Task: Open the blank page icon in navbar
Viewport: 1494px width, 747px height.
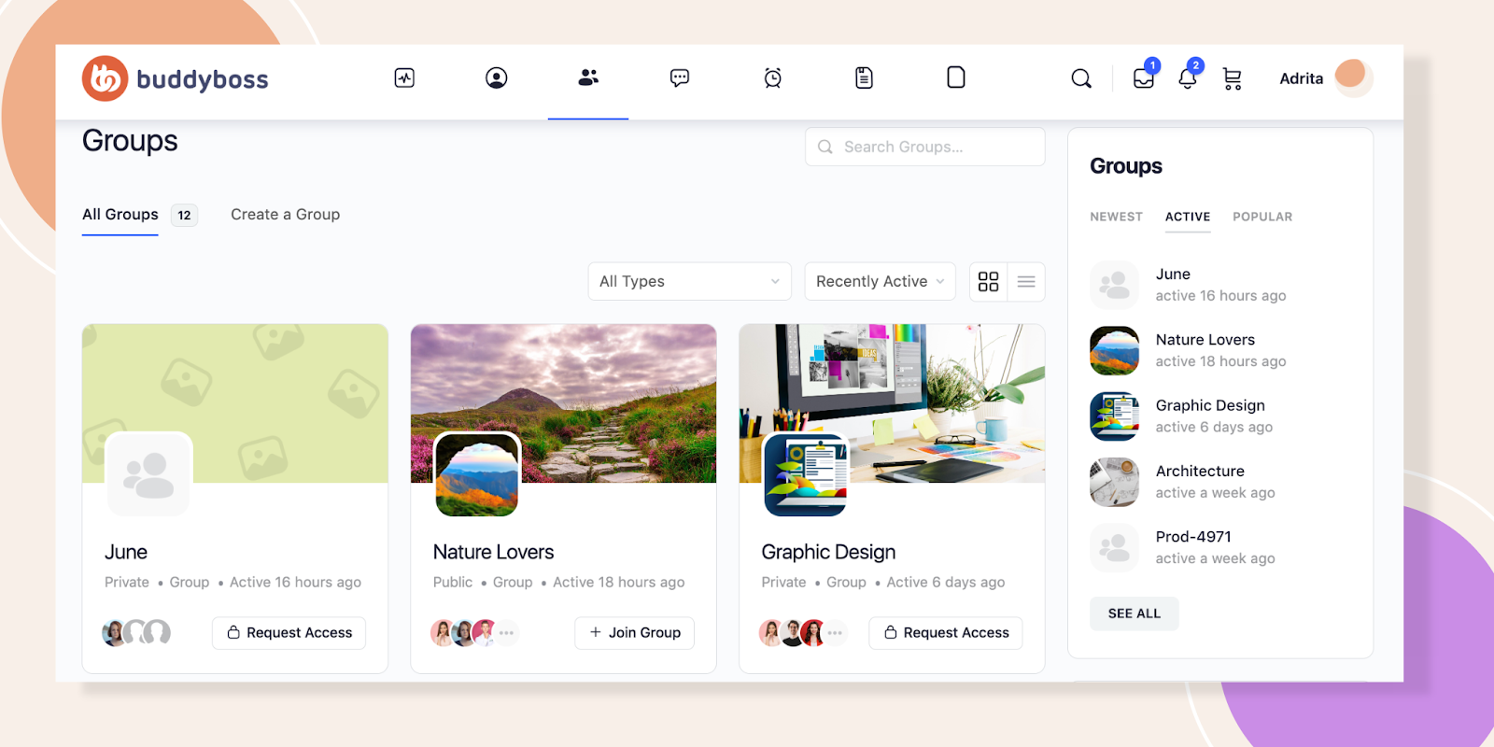Action: (x=956, y=78)
